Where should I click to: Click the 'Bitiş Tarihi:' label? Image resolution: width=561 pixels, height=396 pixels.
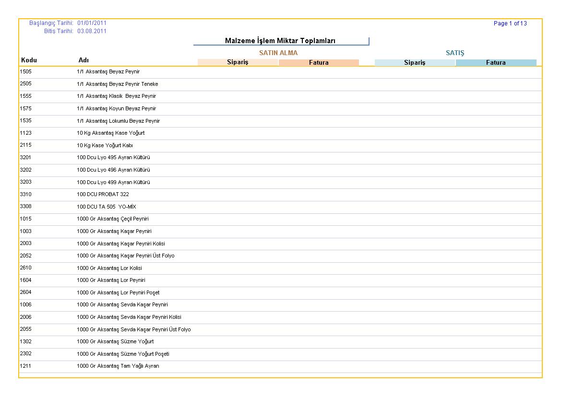click(59, 31)
